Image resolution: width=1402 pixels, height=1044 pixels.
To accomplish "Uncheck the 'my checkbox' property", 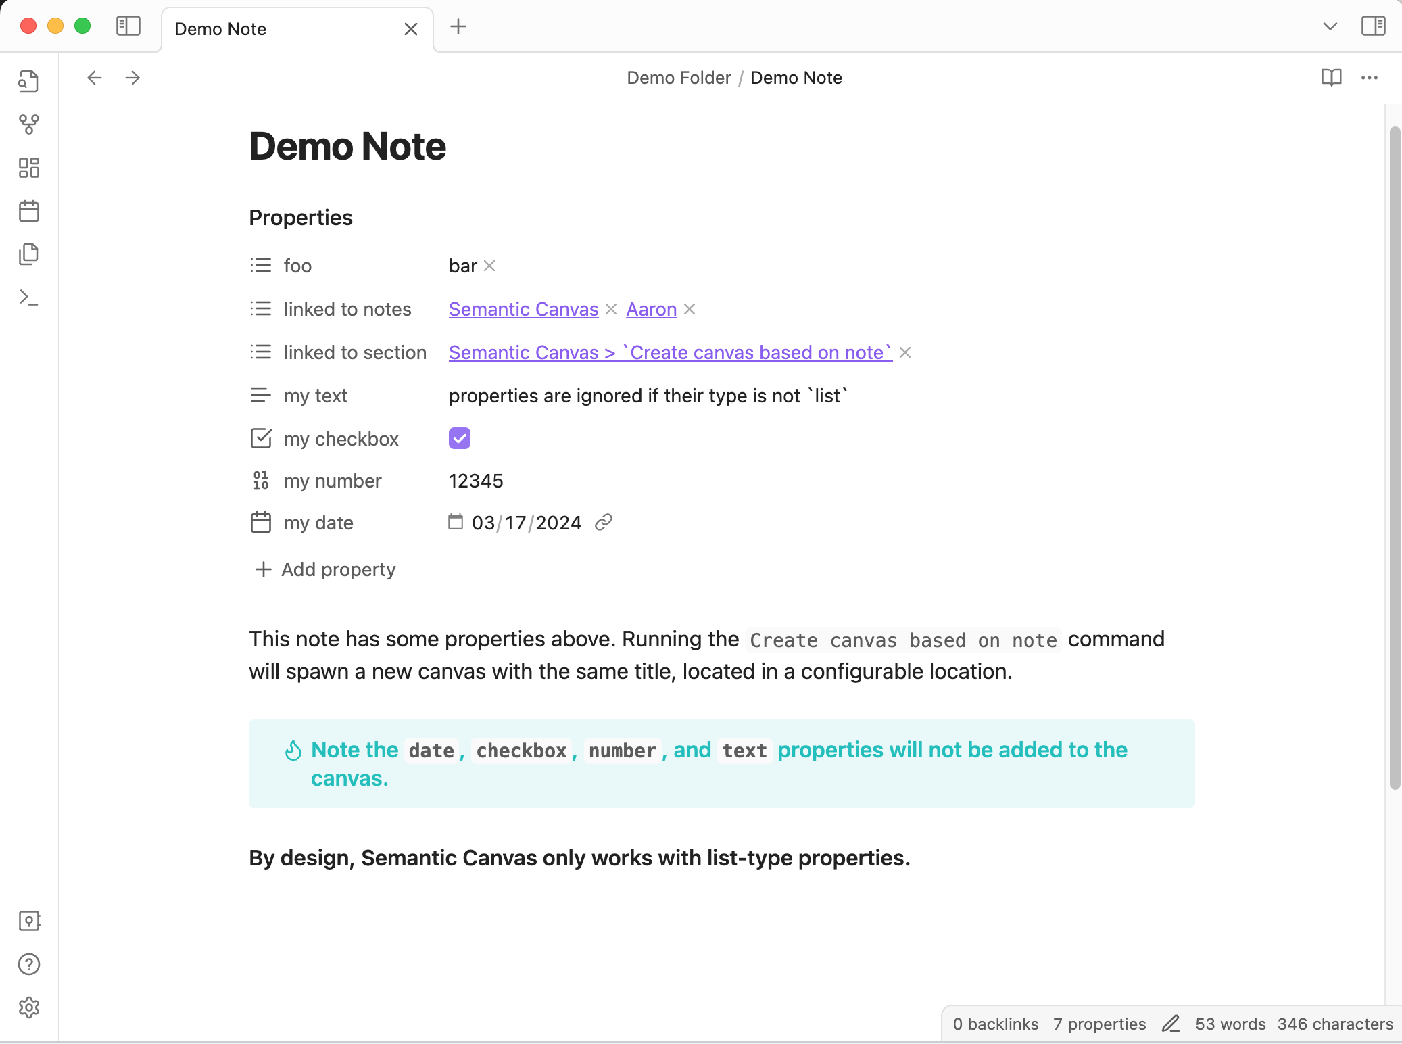I will click(460, 438).
